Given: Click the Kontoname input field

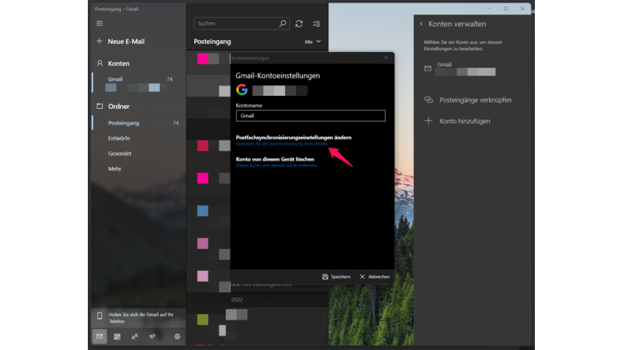Looking at the screenshot, I should pyautogui.click(x=310, y=115).
